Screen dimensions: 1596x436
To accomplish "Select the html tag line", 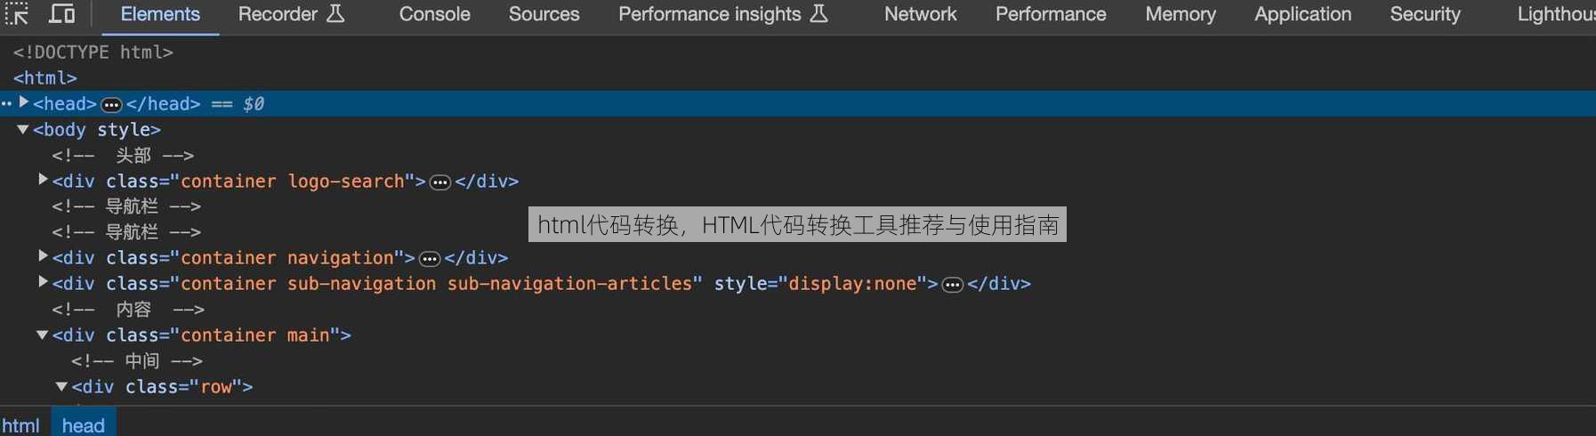I will 45,78.
